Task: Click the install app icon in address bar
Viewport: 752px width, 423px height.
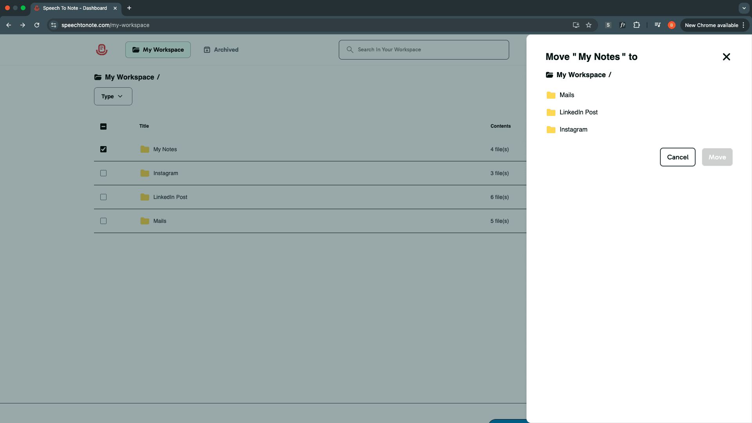Action: click(576, 25)
